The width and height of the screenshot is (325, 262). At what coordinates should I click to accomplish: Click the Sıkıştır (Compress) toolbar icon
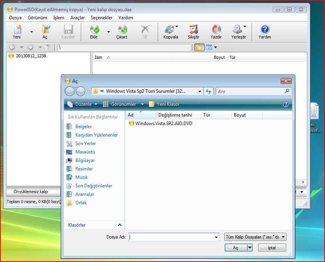(193, 30)
